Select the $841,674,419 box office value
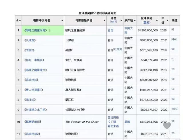The image size is (183, 140). tap(149, 60)
